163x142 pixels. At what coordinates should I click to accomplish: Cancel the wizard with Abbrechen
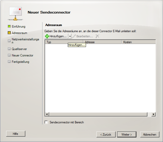150,135
